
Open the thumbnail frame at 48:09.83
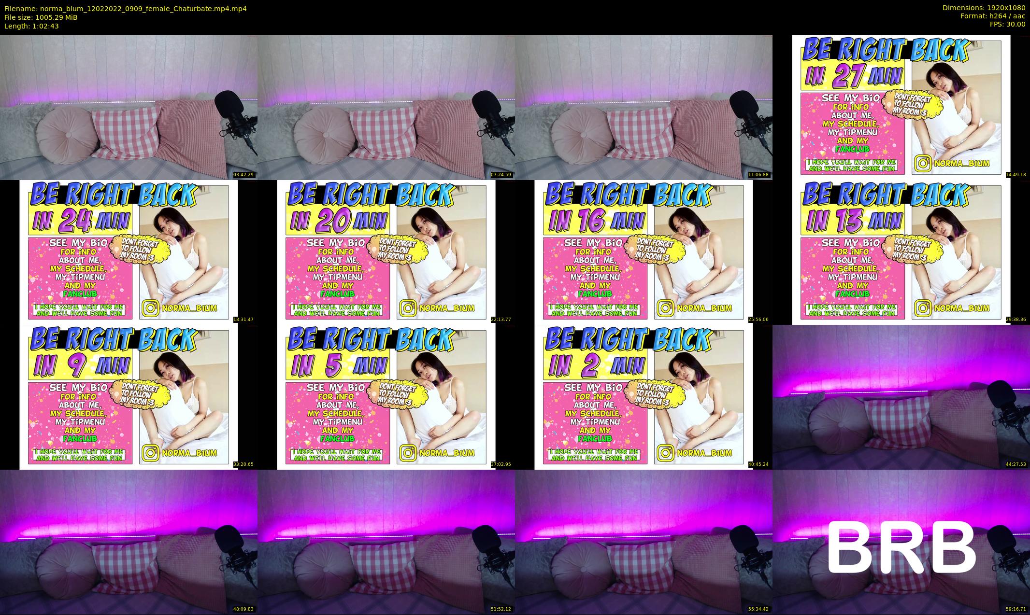coord(129,542)
